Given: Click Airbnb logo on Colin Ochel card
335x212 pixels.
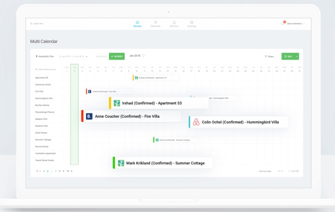Looking at the screenshot, I should (196, 122).
